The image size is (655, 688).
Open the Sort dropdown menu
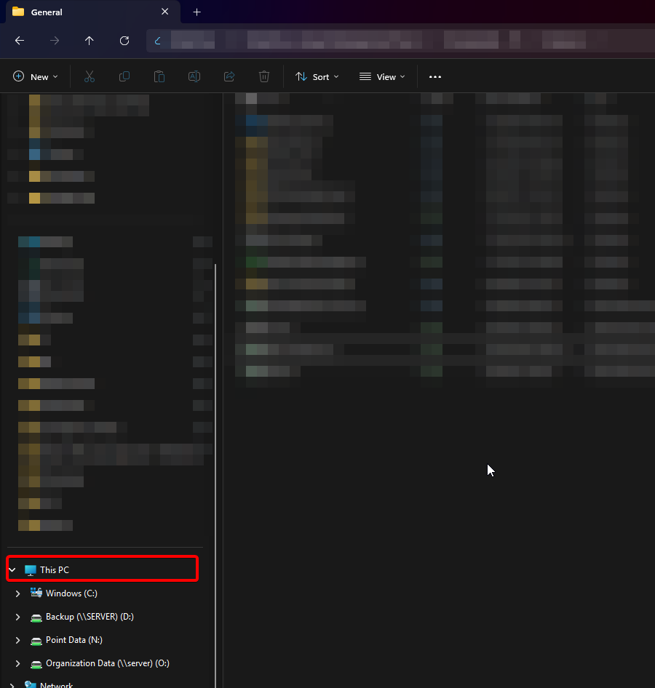tap(317, 76)
